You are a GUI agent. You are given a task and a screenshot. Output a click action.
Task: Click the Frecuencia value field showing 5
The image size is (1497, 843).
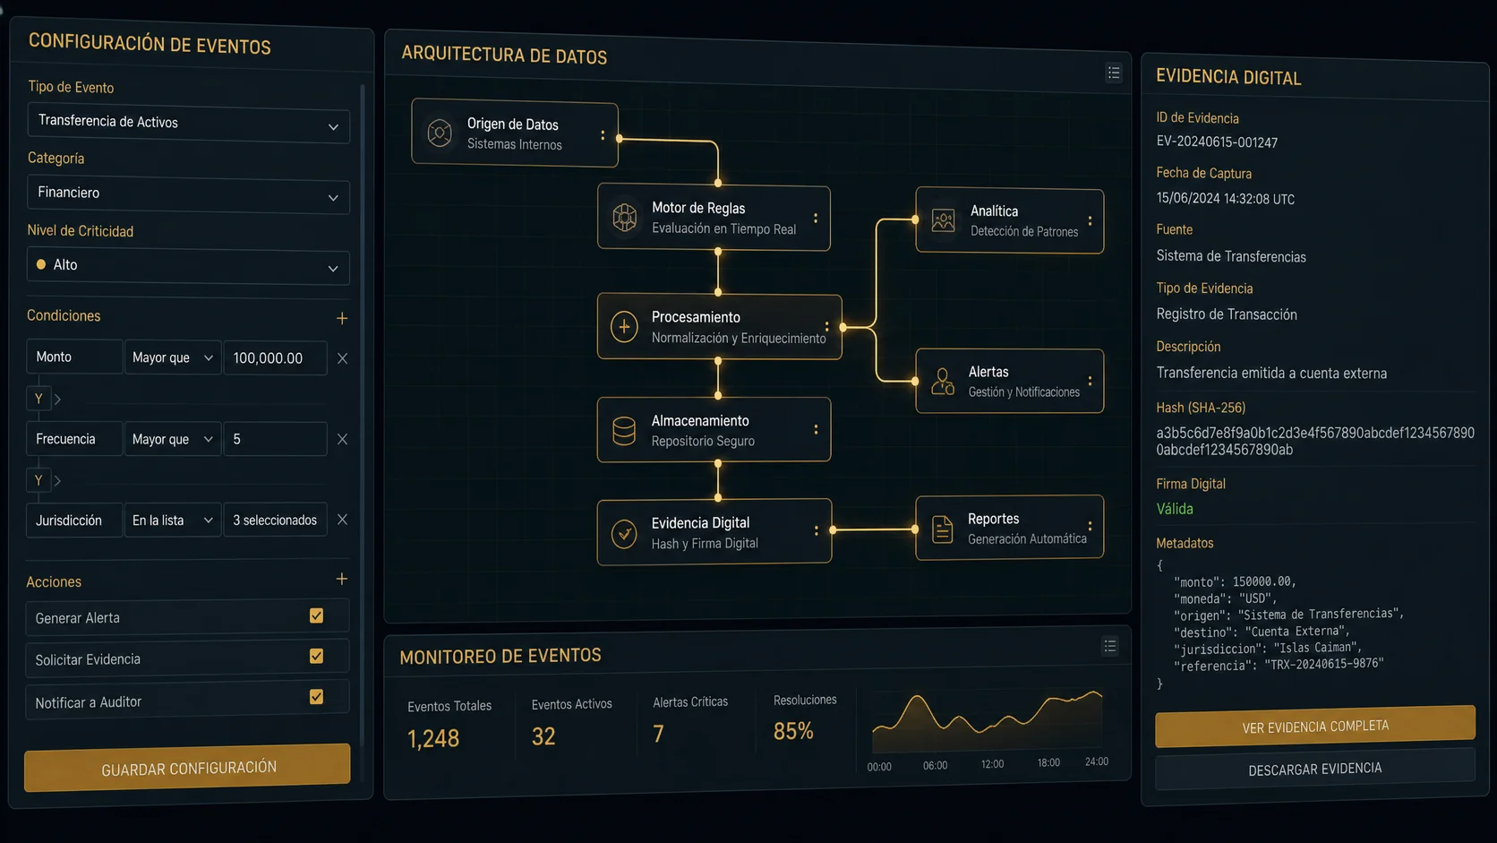275,439
